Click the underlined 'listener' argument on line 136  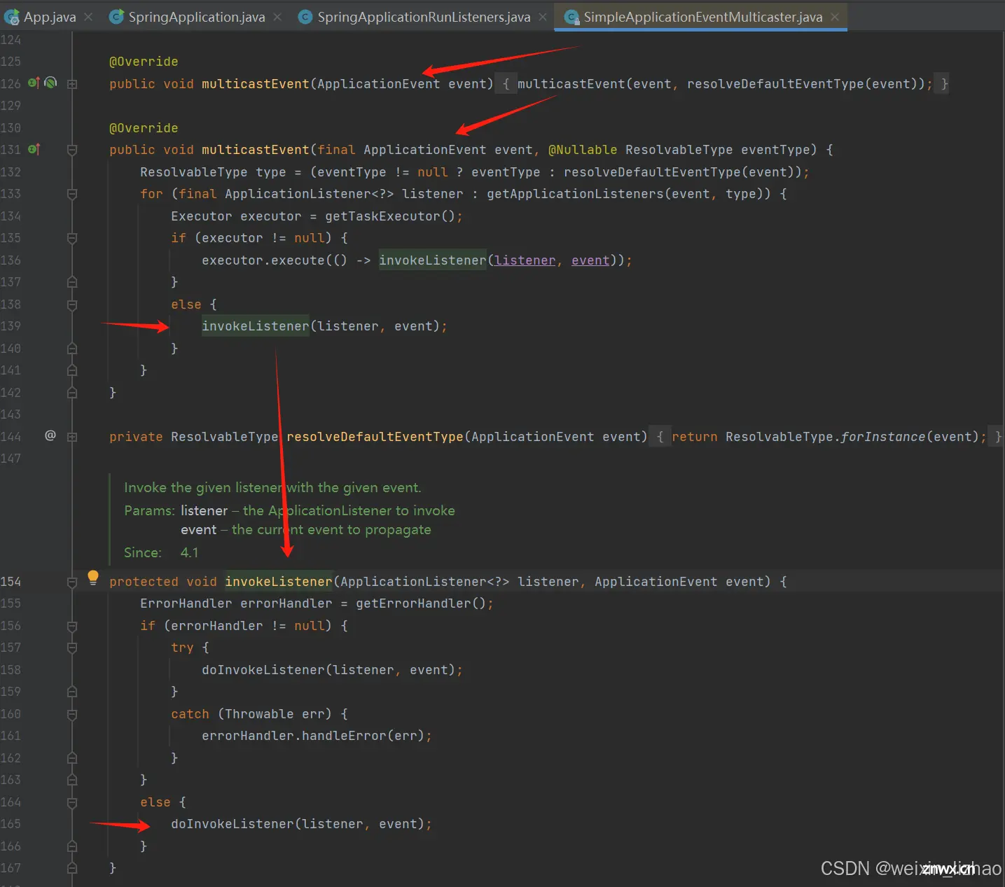point(525,260)
